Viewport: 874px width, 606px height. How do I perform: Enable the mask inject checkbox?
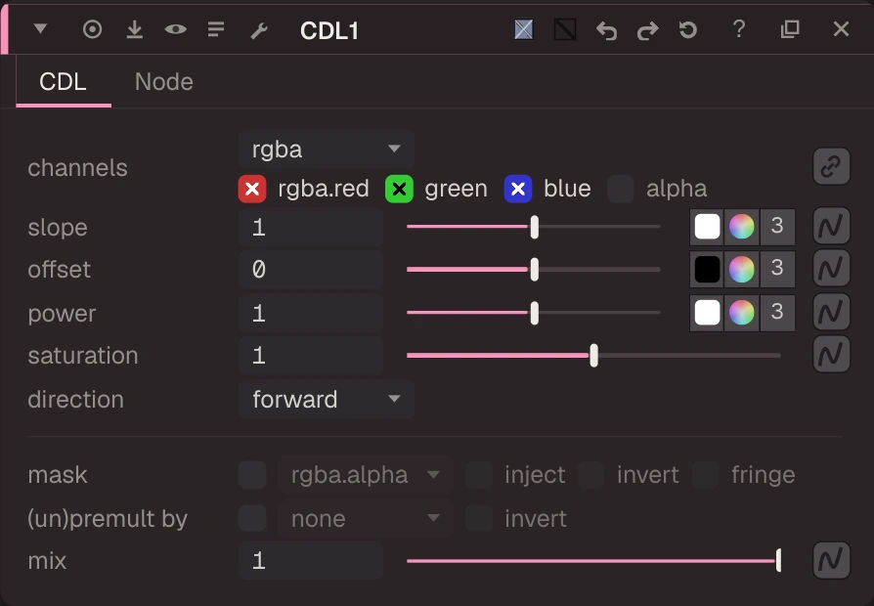(x=479, y=475)
